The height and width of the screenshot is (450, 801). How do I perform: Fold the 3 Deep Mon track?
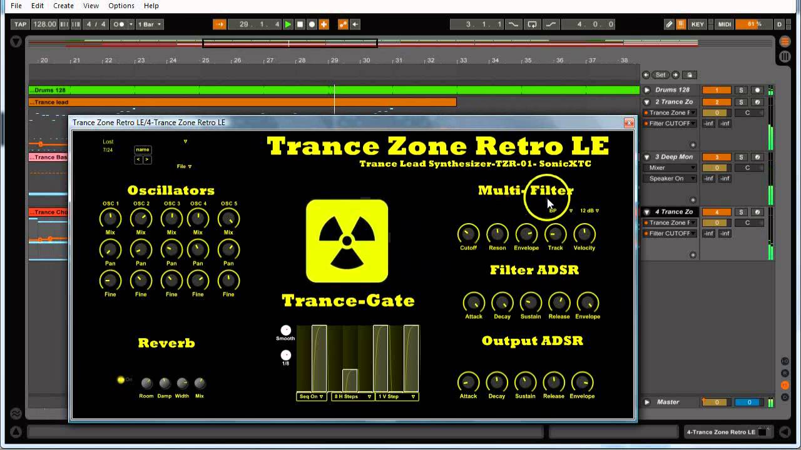click(x=647, y=157)
